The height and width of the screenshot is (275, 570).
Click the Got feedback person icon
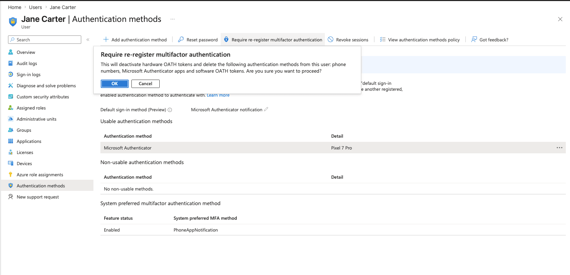(474, 40)
